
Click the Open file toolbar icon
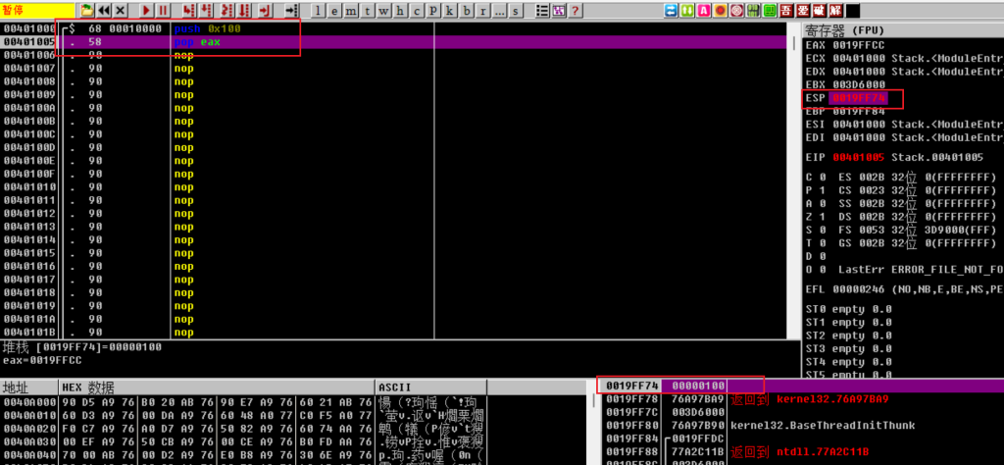tap(87, 9)
